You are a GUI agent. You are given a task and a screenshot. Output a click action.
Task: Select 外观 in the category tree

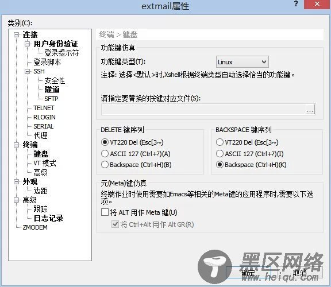[30, 181]
